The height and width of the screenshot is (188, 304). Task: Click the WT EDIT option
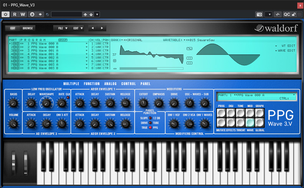(288, 46)
